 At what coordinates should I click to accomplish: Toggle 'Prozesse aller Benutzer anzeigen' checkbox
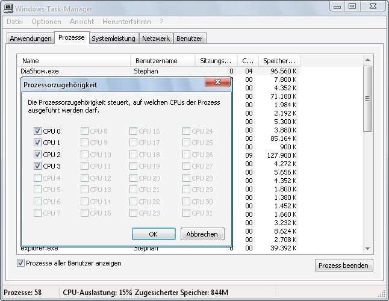tap(22, 263)
